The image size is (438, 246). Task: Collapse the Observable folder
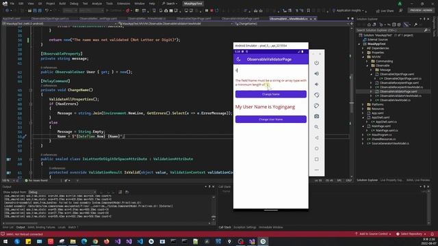367,66
